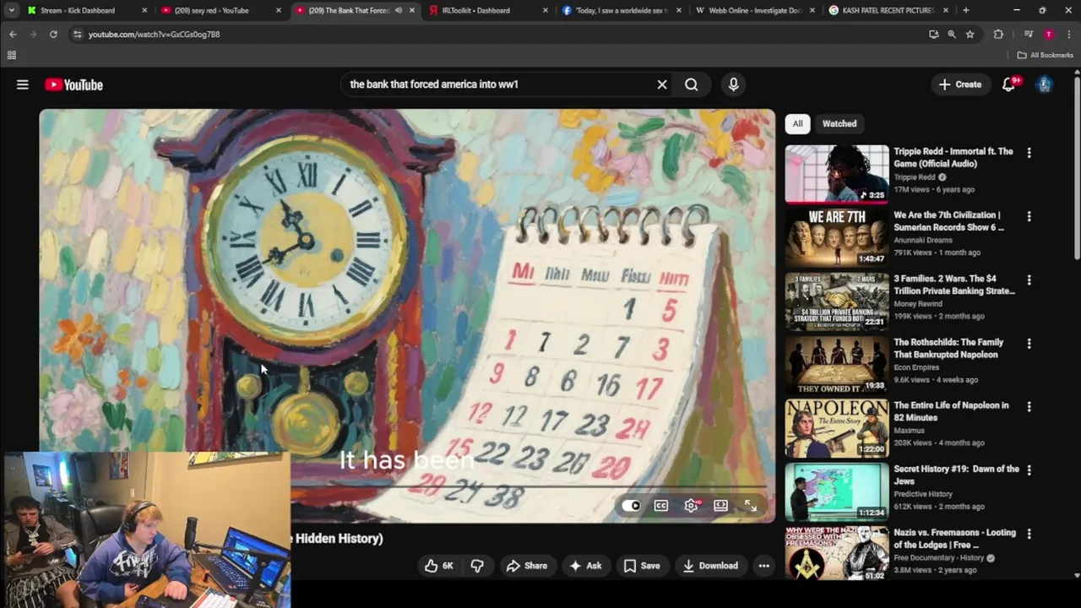Open browser zoom magnifier in address bar
Screen dimensions: 1081x608
tap(952, 34)
